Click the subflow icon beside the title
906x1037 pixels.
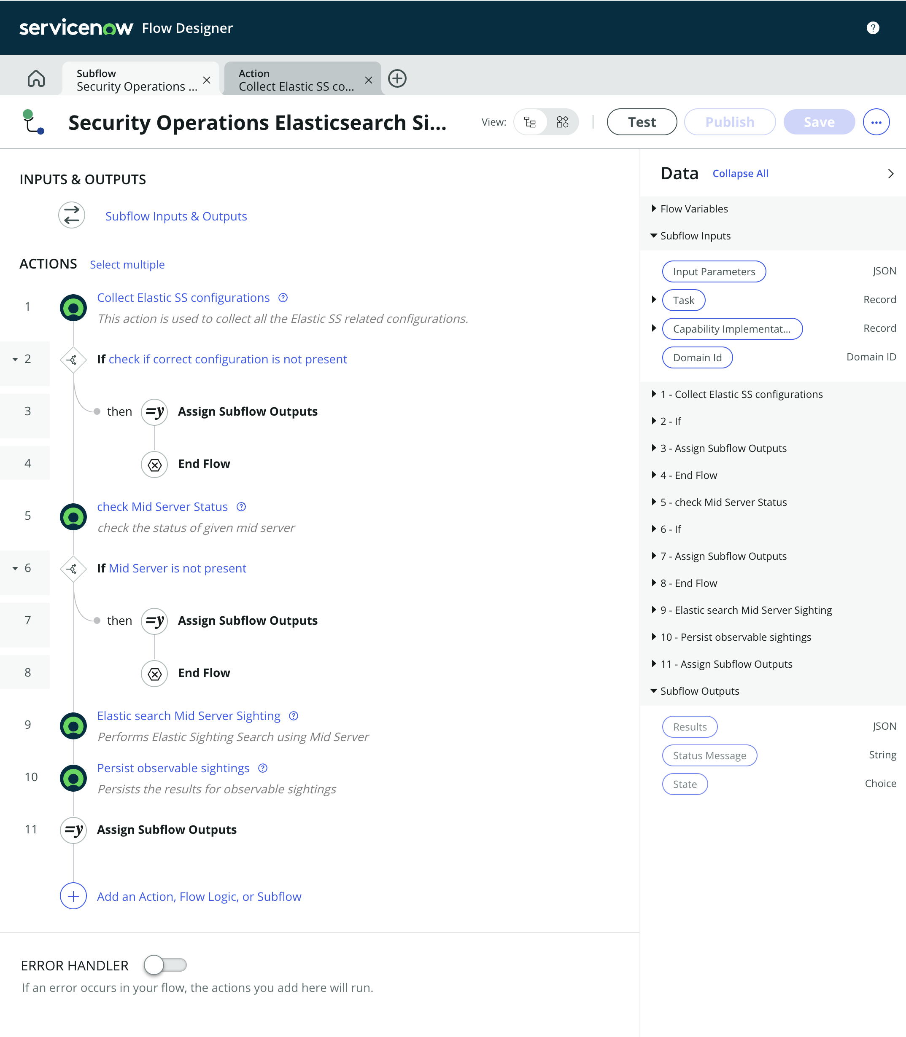coord(33,122)
